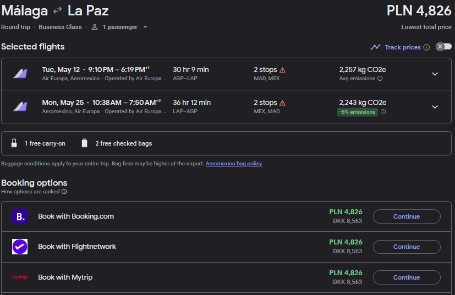Click the Mytrip logo icon
The image size is (455, 295).
pos(20,277)
